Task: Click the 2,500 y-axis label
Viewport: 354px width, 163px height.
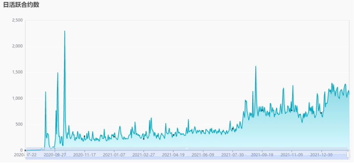Action: [x=17, y=20]
